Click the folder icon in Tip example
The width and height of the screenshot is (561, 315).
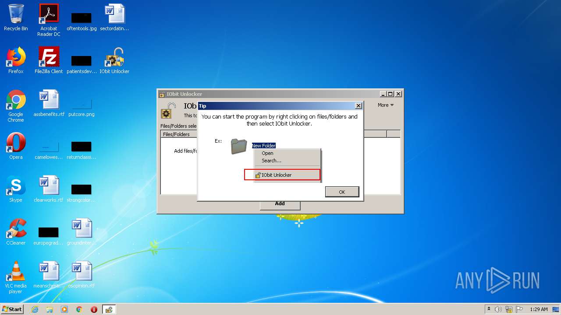[239, 146]
